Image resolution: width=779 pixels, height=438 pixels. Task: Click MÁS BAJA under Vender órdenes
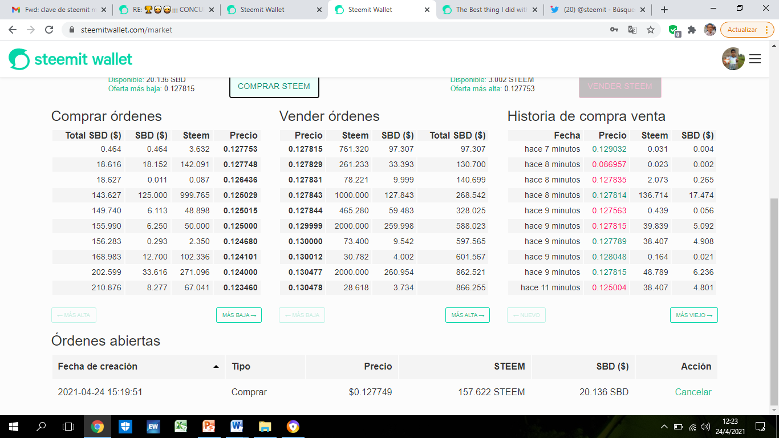point(302,315)
